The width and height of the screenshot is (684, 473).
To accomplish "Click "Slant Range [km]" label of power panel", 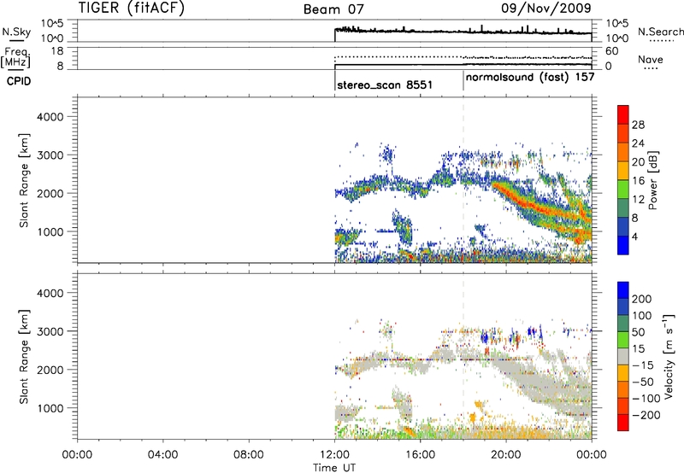I will 24,180.
